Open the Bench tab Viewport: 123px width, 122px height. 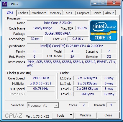point(97,13)
